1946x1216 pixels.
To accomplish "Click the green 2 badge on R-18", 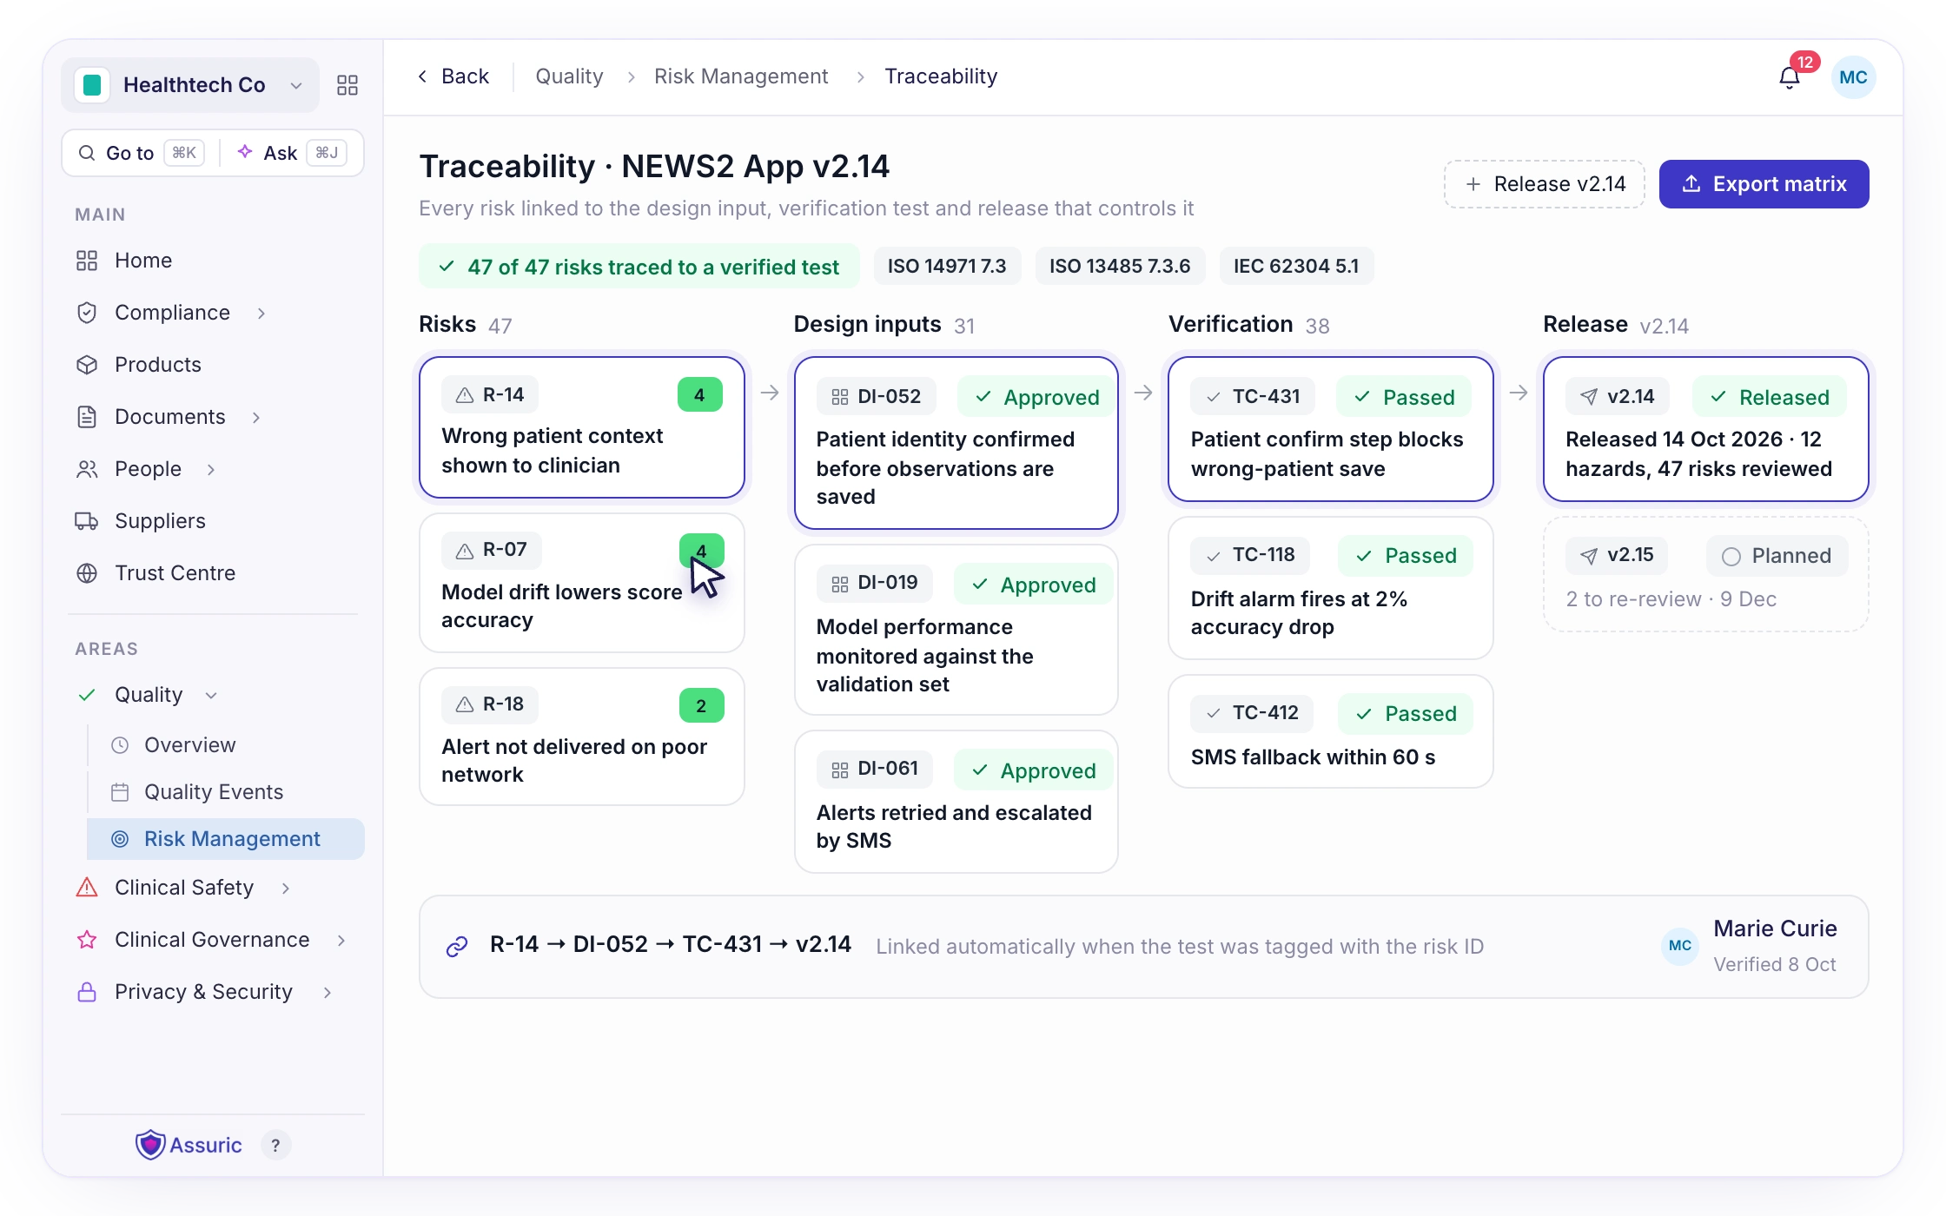I will [701, 705].
